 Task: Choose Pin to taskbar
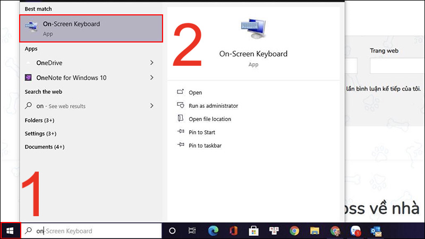205,146
